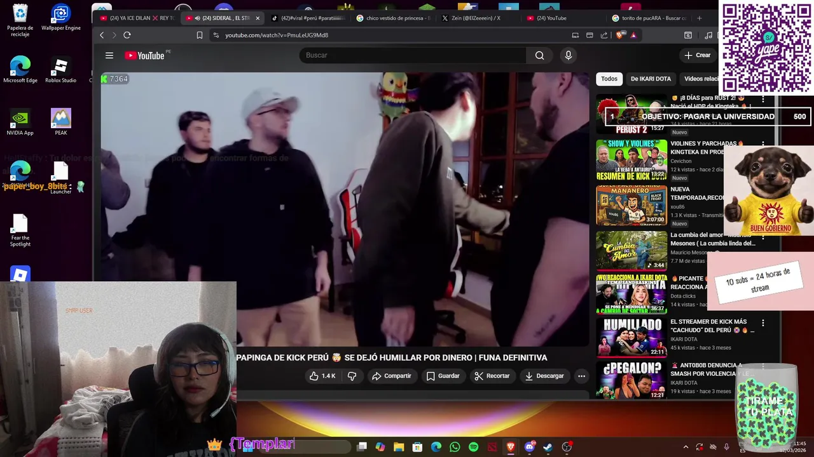Open ¿PEGALON? video thumbnail

[631, 380]
